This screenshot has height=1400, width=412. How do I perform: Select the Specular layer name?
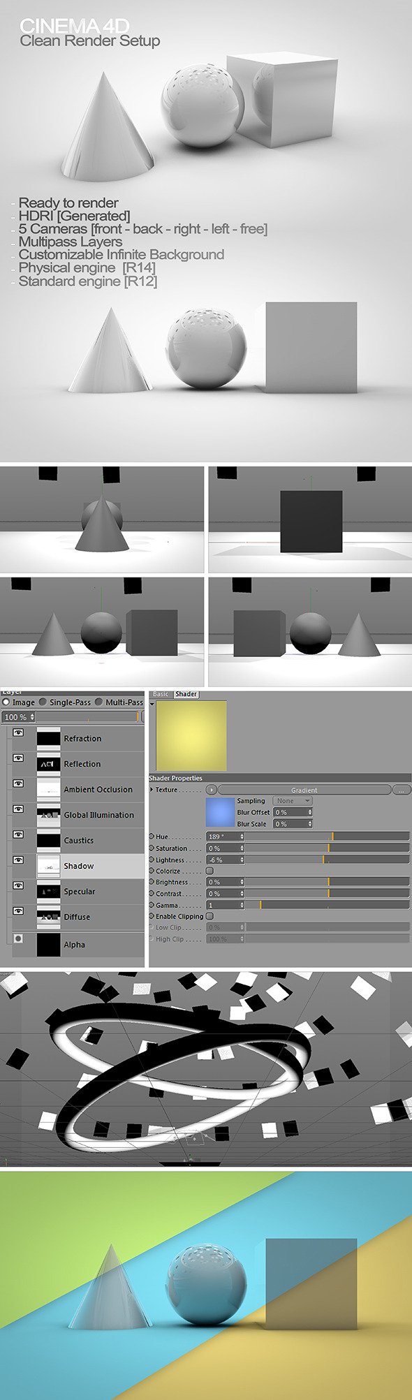pos(80,892)
